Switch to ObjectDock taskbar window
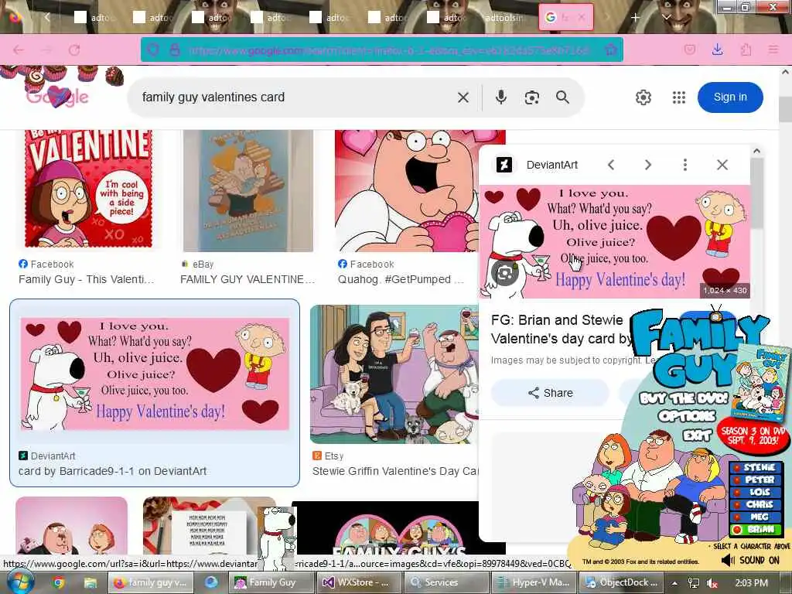 click(621, 582)
